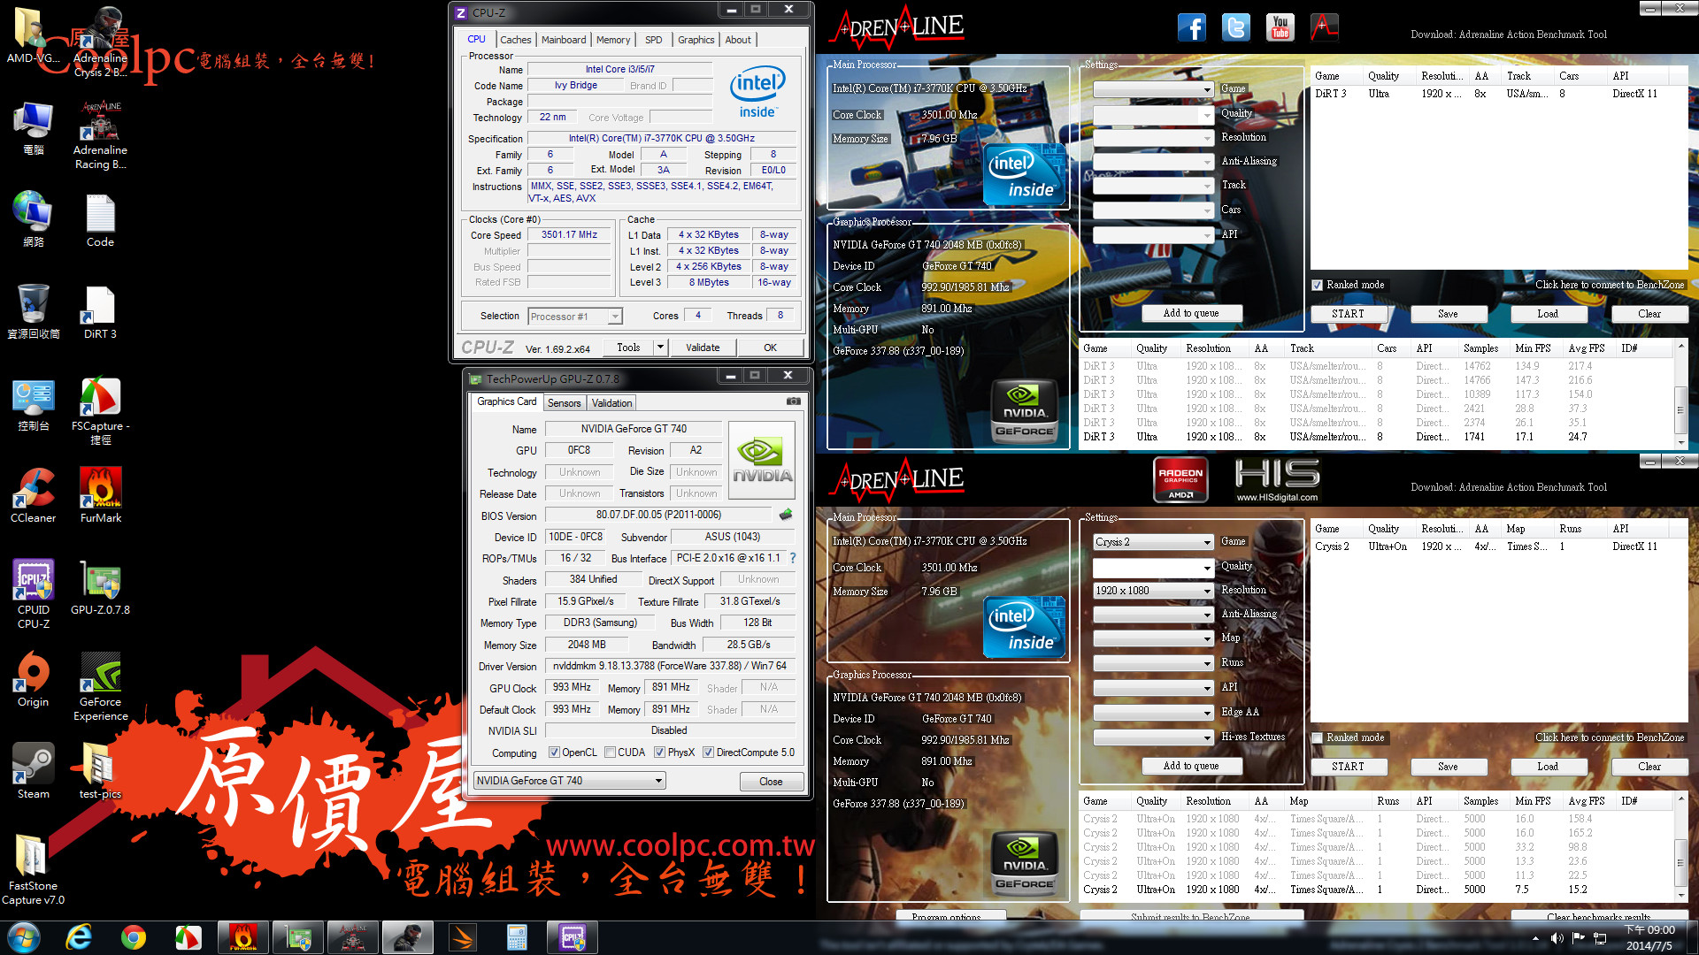
Task: Click START in the top Adrenaline window
Action: (1348, 314)
